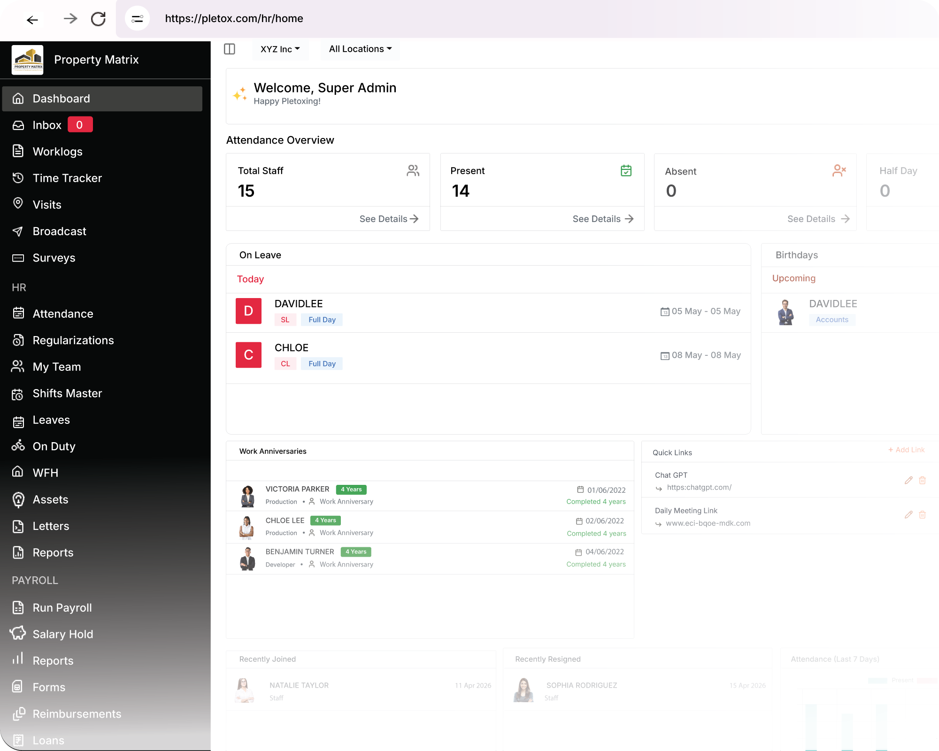This screenshot has width=939, height=751.
Task: Open the XYZ Inc company dropdown
Action: [x=280, y=49]
